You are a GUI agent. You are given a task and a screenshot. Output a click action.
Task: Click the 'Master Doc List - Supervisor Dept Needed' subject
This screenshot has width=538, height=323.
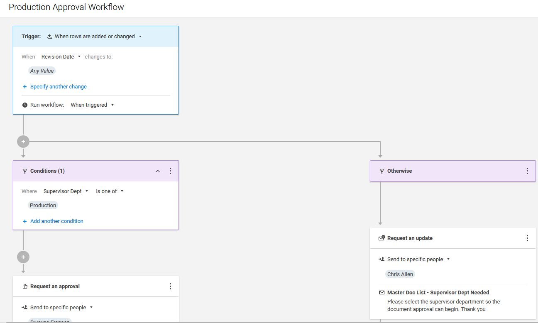tap(438, 293)
